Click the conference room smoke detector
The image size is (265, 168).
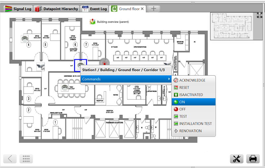click(x=64, y=88)
